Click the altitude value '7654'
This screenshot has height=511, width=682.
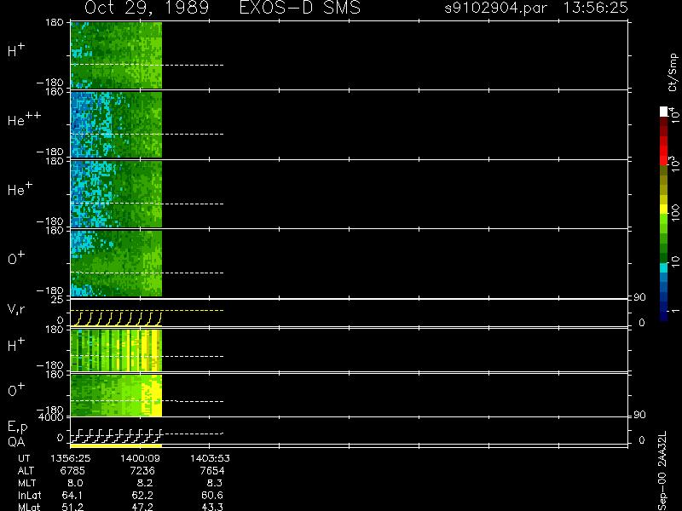(x=212, y=471)
